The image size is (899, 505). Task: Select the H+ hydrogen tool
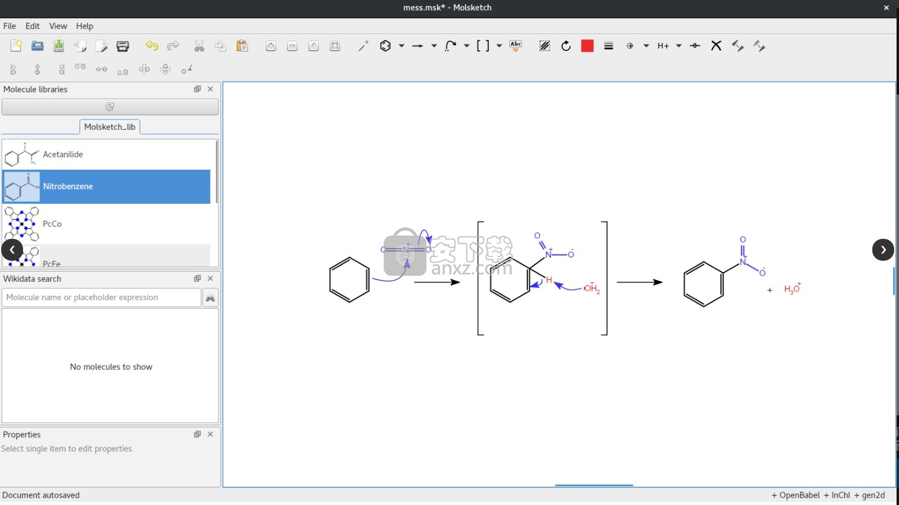point(663,46)
